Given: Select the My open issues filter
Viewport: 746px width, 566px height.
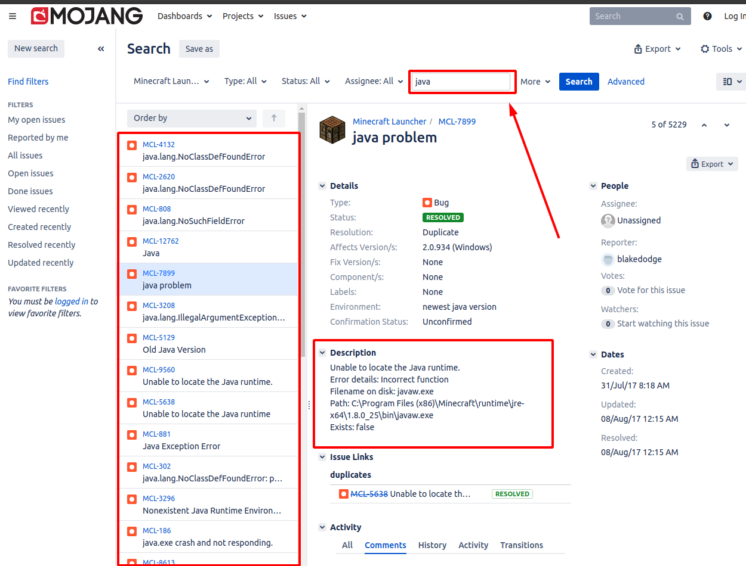Looking at the screenshot, I should [36, 120].
